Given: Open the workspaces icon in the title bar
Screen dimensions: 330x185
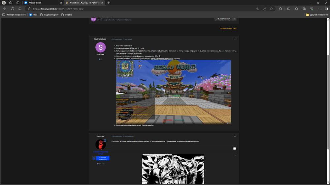Looking at the screenshot, I should pos(11,3).
